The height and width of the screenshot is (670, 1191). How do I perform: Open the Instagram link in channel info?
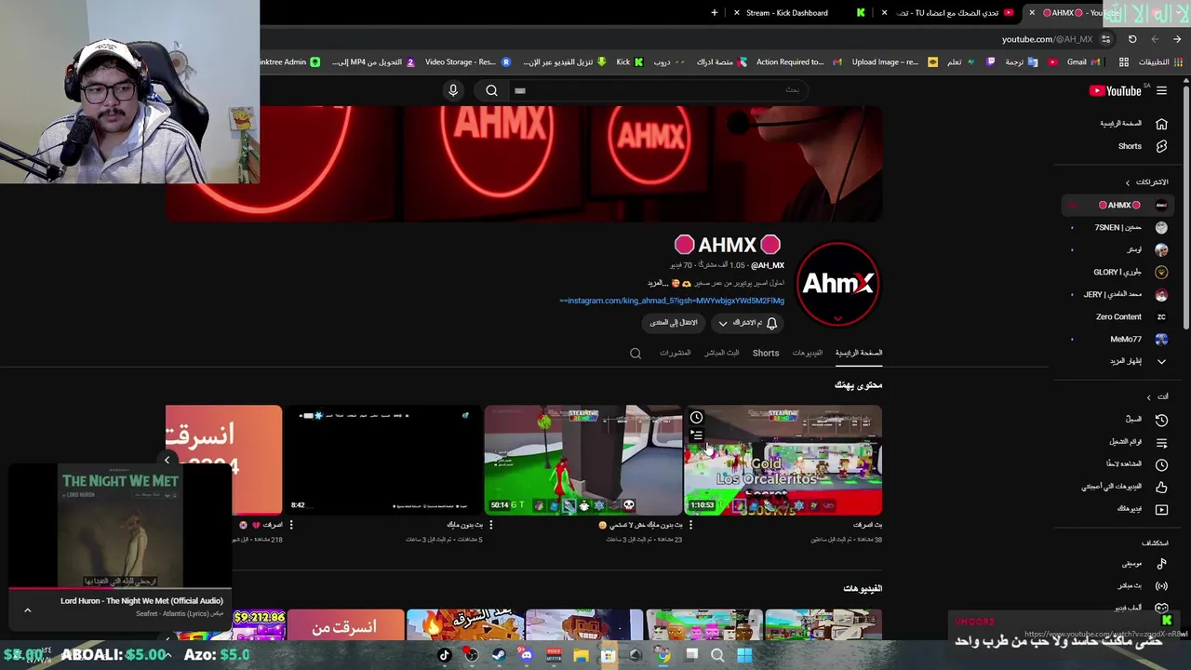pos(672,301)
